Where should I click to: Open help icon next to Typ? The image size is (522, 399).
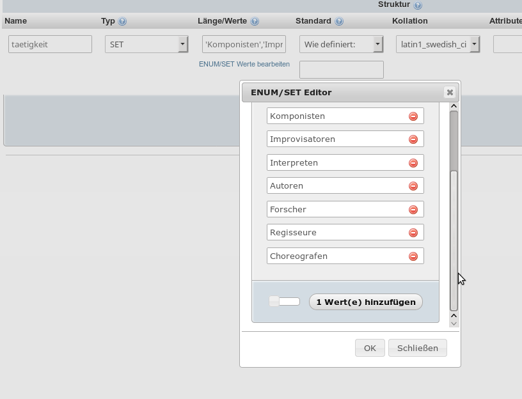click(122, 21)
